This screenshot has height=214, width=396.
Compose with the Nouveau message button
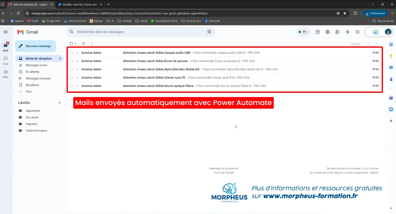pos(35,46)
